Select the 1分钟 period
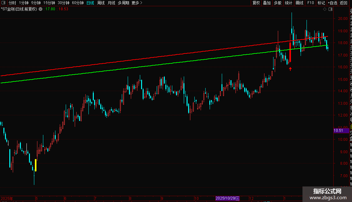 click(24, 3)
